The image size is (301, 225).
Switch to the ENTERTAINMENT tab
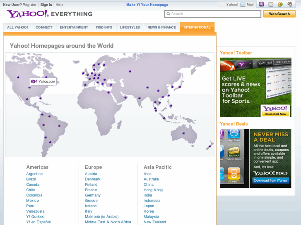click(x=74, y=27)
